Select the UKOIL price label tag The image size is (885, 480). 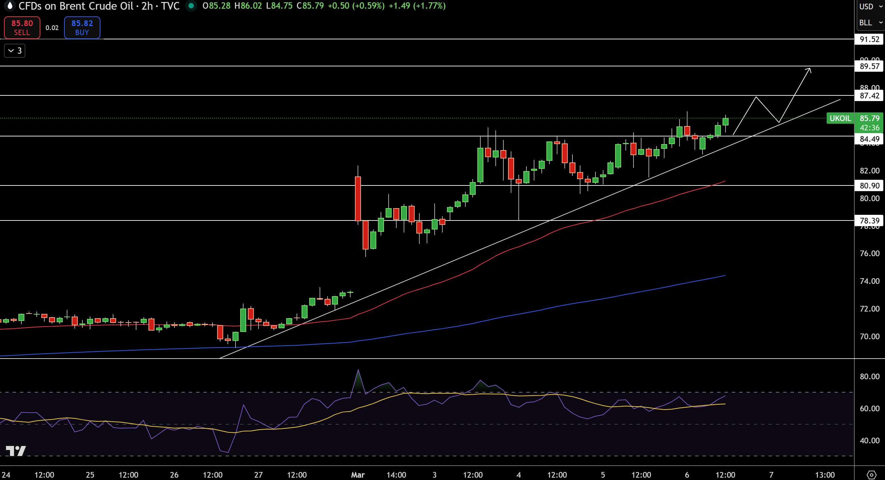tap(840, 118)
